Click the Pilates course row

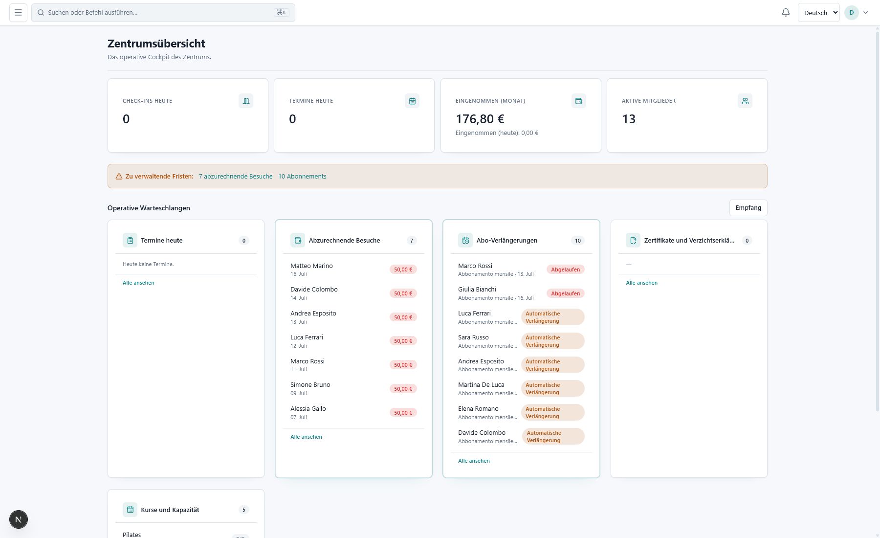[186, 535]
